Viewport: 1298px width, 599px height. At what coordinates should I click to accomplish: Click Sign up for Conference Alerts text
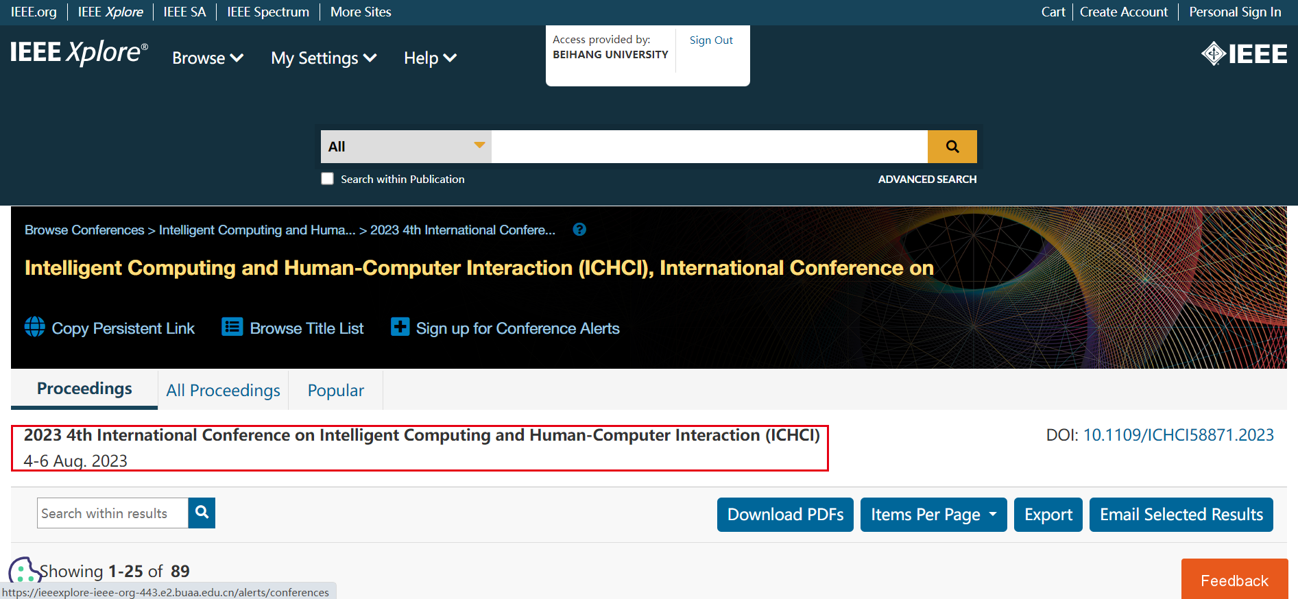tap(518, 328)
